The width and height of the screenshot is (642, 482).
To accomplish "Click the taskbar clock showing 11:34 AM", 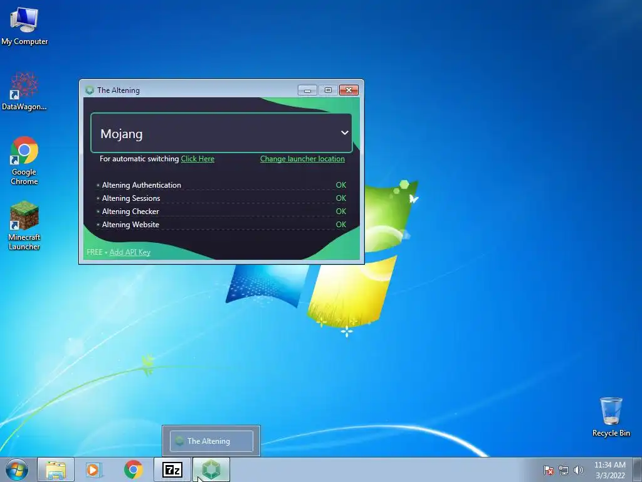I will coord(609,469).
